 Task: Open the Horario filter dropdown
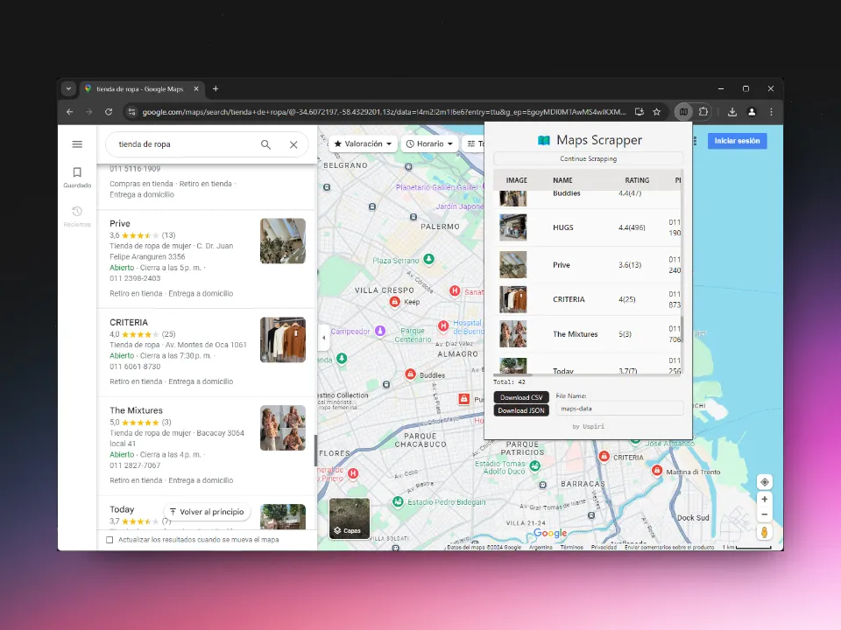point(429,143)
